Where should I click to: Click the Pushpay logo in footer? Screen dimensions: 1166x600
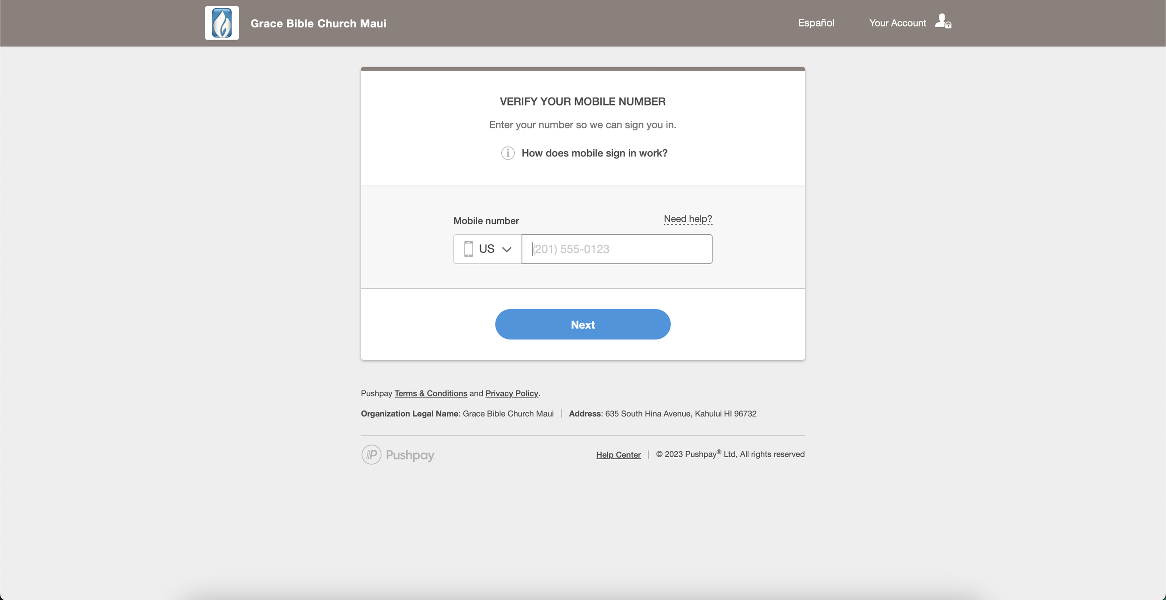[x=398, y=454]
